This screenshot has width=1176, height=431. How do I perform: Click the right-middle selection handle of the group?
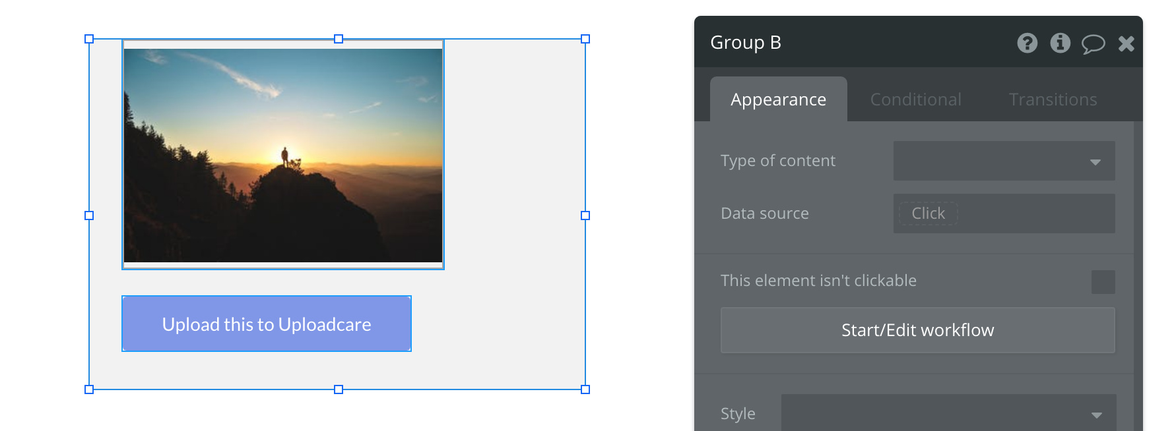[x=585, y=215]
